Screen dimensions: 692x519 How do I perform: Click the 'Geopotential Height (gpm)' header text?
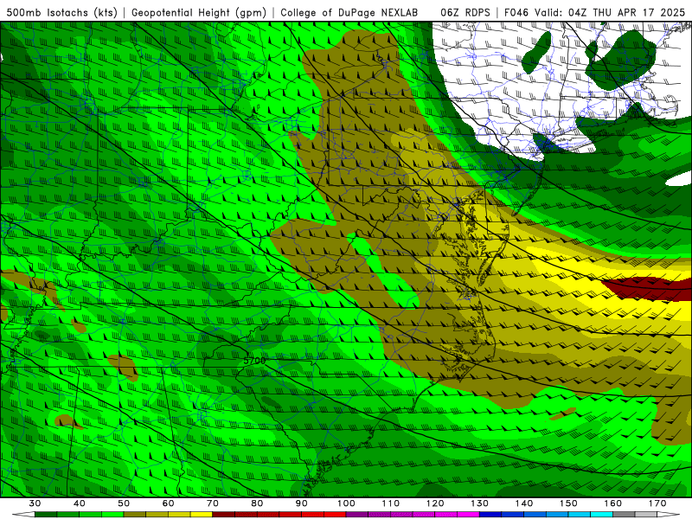point(199,12)
